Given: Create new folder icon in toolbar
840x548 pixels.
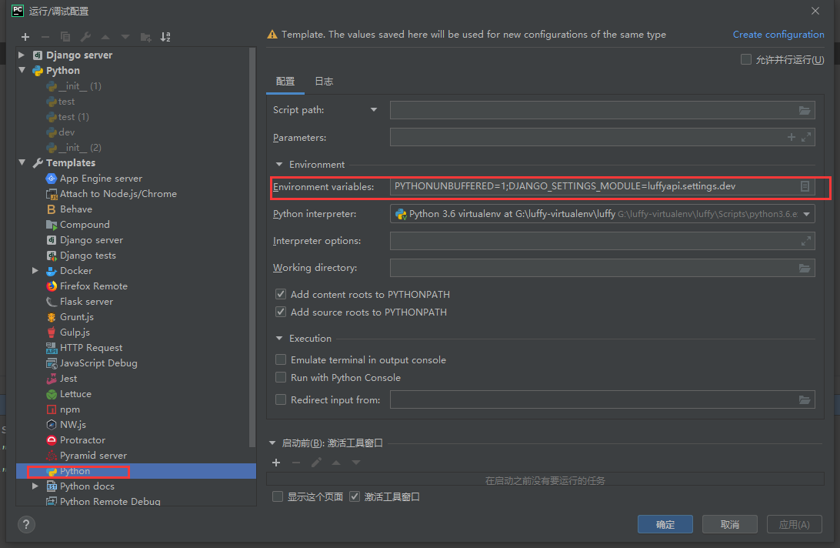Looking at the screenshot, I should (x=145, y=37).
